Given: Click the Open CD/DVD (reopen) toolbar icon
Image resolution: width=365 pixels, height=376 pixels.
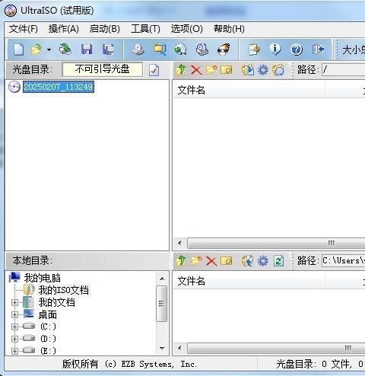Looking at the screenshot, I should click(65, 49).
